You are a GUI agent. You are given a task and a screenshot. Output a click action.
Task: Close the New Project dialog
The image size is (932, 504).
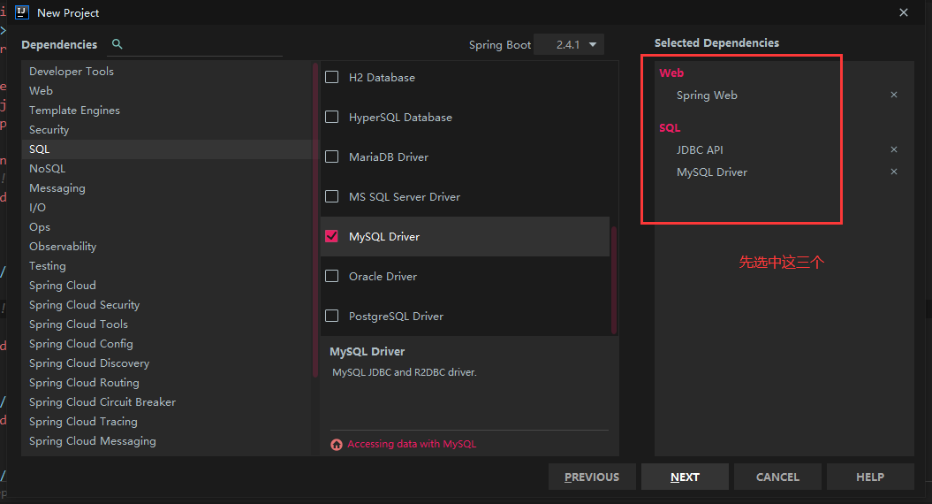[903, 12]
